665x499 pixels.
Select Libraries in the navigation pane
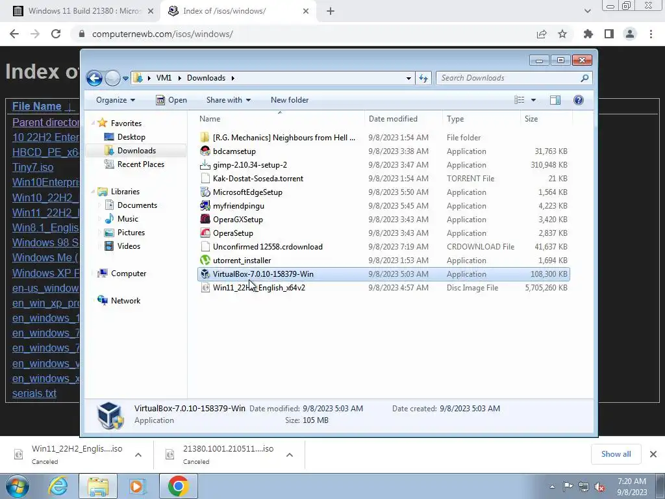[125, 192]
